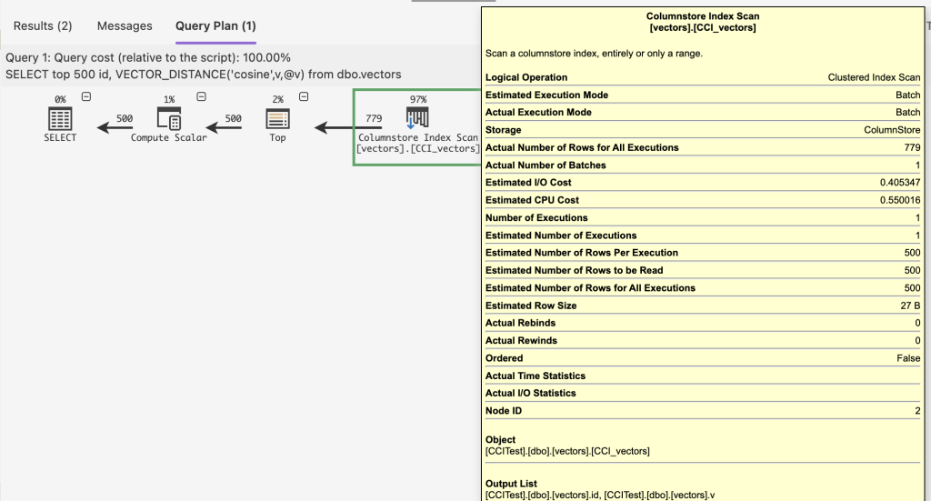The height and width of the screenshot is (501, 931).
Task: Open the Messages tab
Action: click(125, 25)
